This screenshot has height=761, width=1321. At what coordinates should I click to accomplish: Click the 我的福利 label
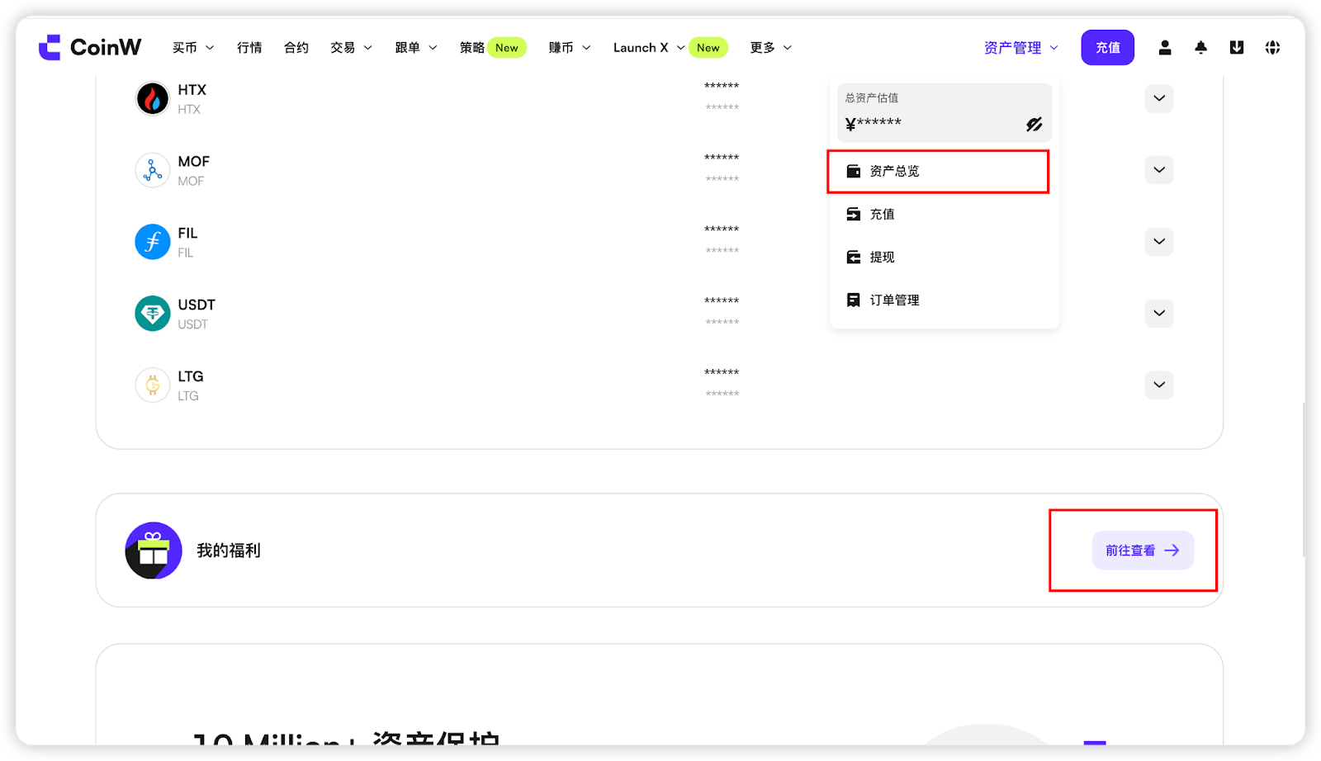pos(229,551)
